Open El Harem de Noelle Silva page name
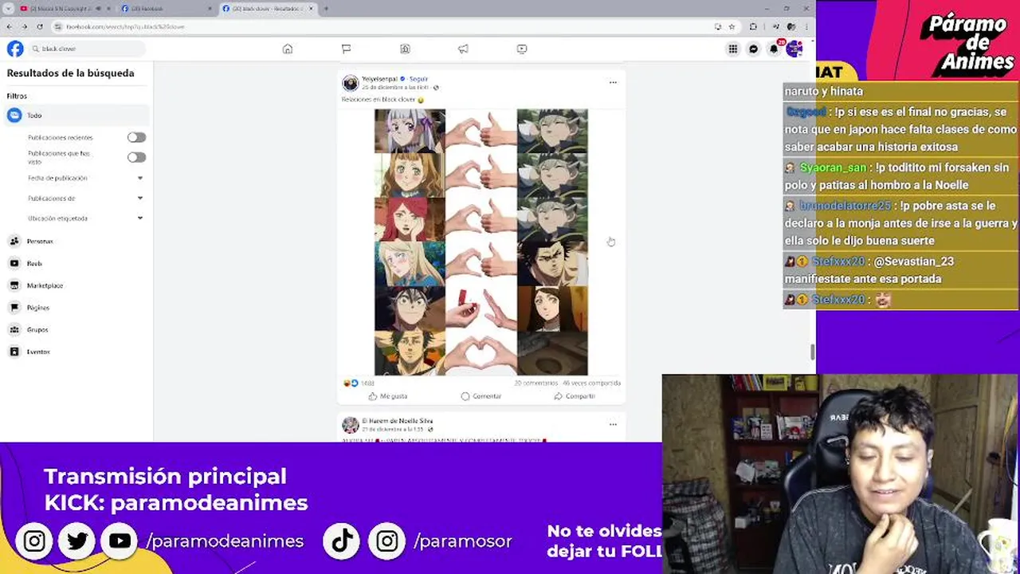 397,421
